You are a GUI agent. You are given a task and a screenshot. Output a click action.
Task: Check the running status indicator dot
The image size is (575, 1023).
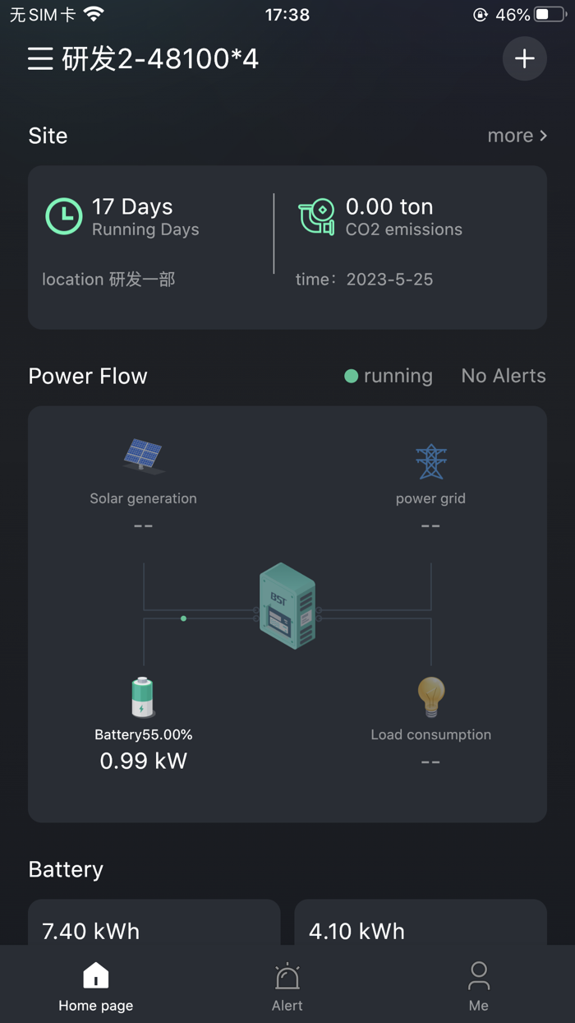pyautogui.click(x=351, y=376)
